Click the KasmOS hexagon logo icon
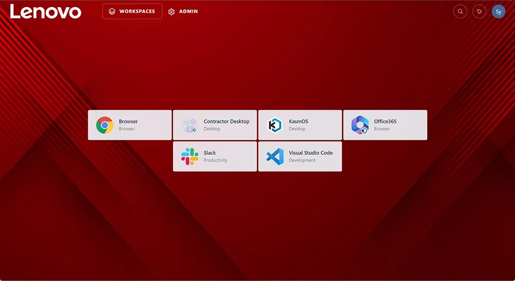The width and height of the screenshot is (515, 281). [x=275, y=125]
